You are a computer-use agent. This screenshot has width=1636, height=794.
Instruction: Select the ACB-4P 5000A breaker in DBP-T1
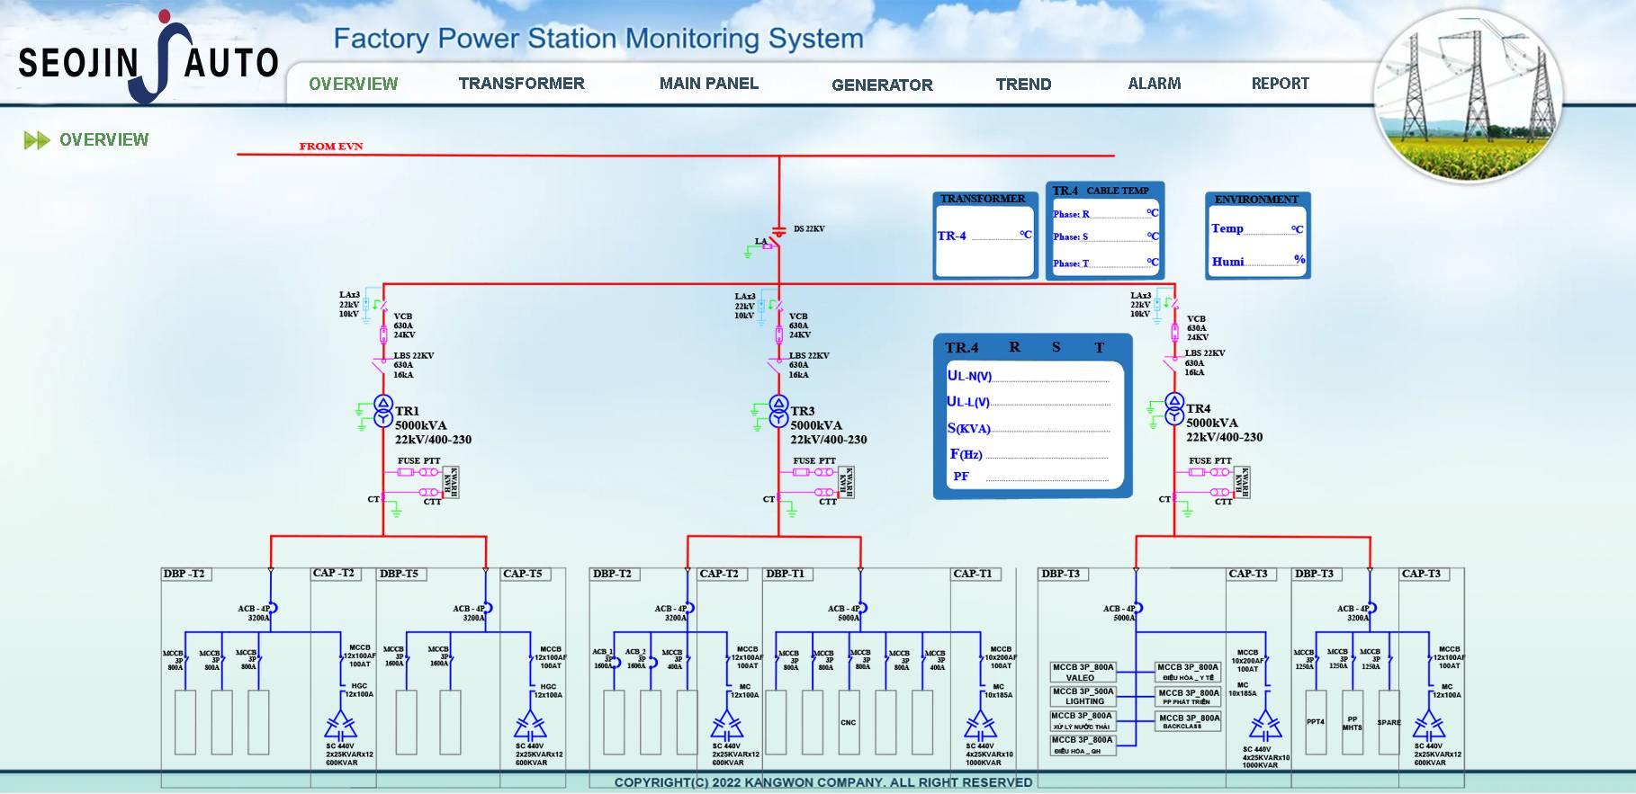click(x=861, y=609)
